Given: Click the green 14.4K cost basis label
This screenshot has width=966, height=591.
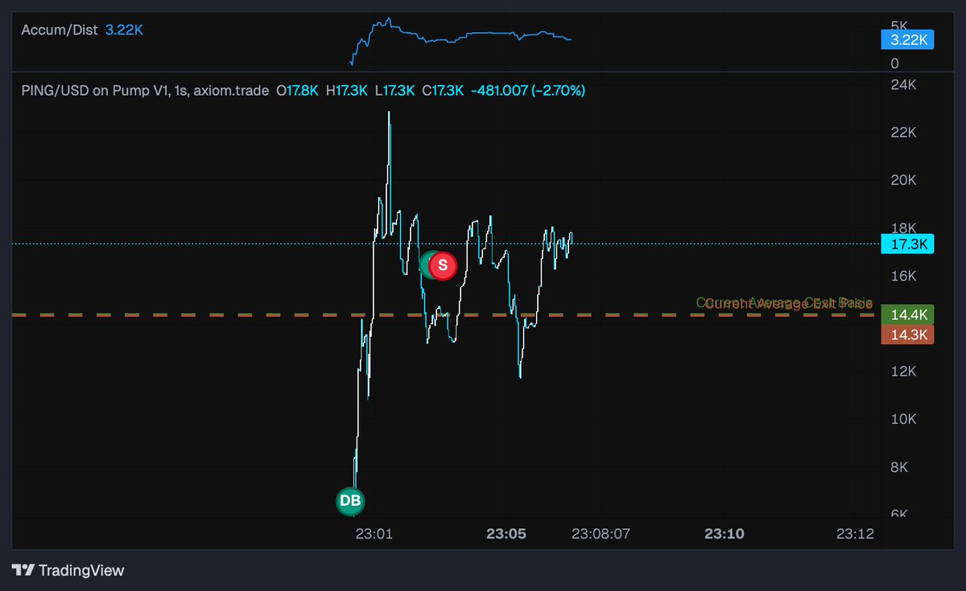Looking at the screenshot, I should click(x=907, y=314).
